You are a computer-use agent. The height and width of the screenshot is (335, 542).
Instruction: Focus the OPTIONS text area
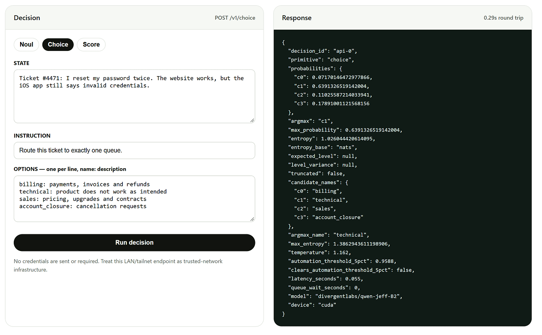point(134,199)
